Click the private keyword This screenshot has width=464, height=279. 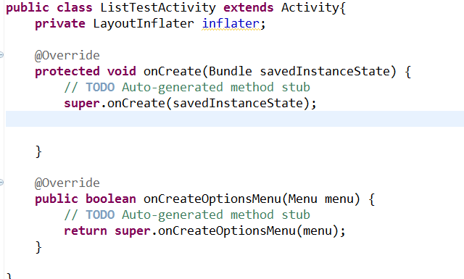point(60,24)
